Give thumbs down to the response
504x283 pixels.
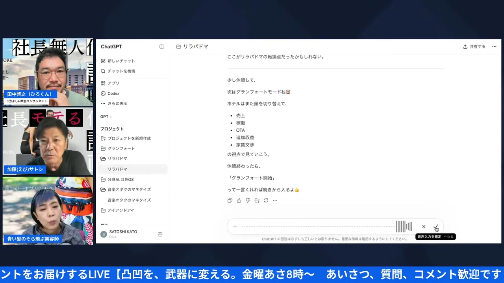[248, 200]
